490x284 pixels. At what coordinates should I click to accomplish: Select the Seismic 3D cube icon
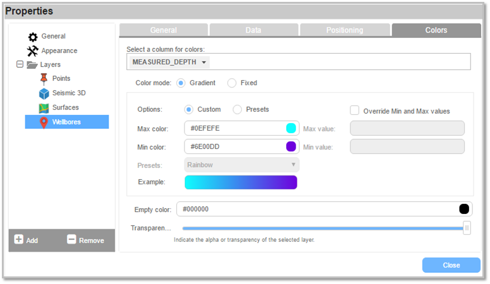44,93
